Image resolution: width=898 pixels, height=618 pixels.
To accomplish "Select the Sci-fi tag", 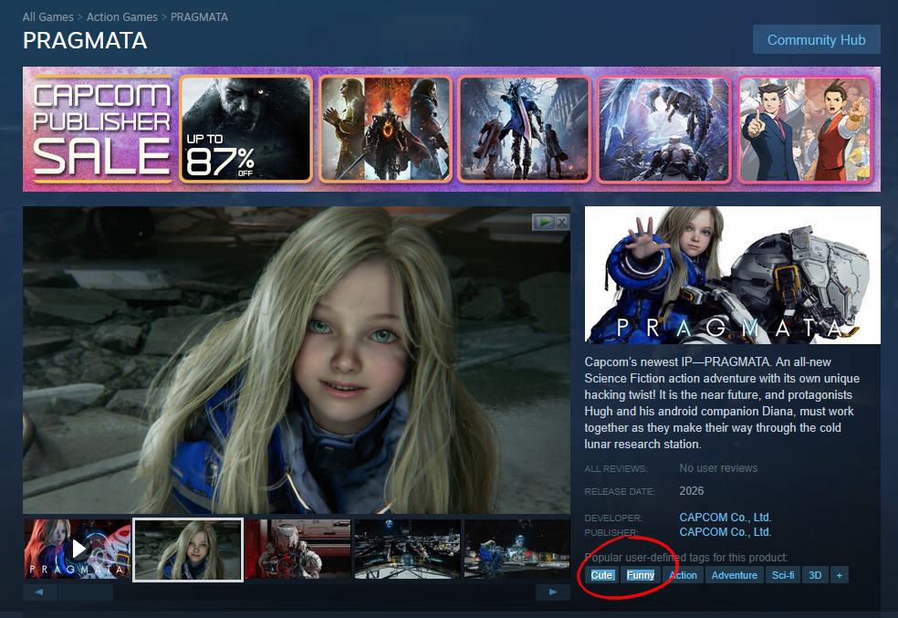I will [x=783, y=575].
